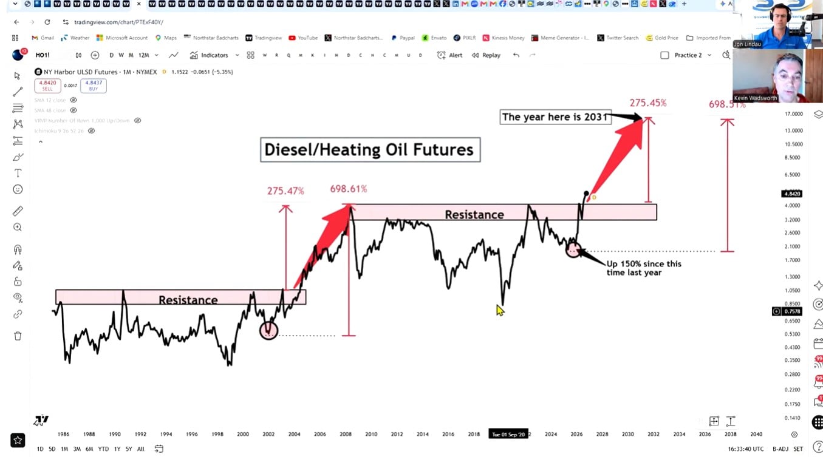Open the Indicators dialog
Image resolution: width=823 pixels, height=457 pixels.
pyautogui.click(x=209, y=55)
